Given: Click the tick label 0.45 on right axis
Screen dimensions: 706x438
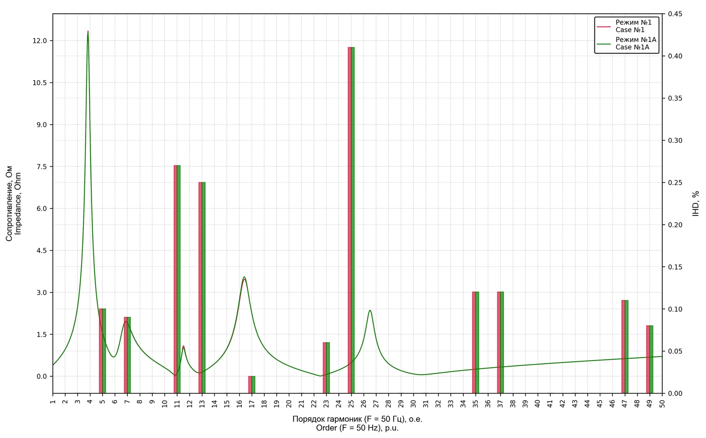Looking at the screenshot, I should pos(675,15).
